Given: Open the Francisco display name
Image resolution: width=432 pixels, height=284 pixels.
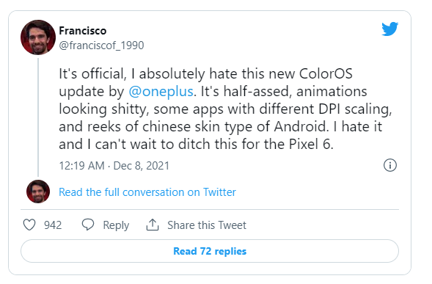Looking at the screenshot, I should (83, 31).
